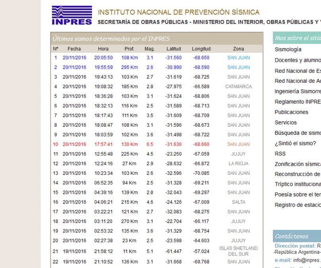Open Búsqueda de sismos
This screenshot has height=268, width=321.
pyautogui.click(x=297, y=133)
